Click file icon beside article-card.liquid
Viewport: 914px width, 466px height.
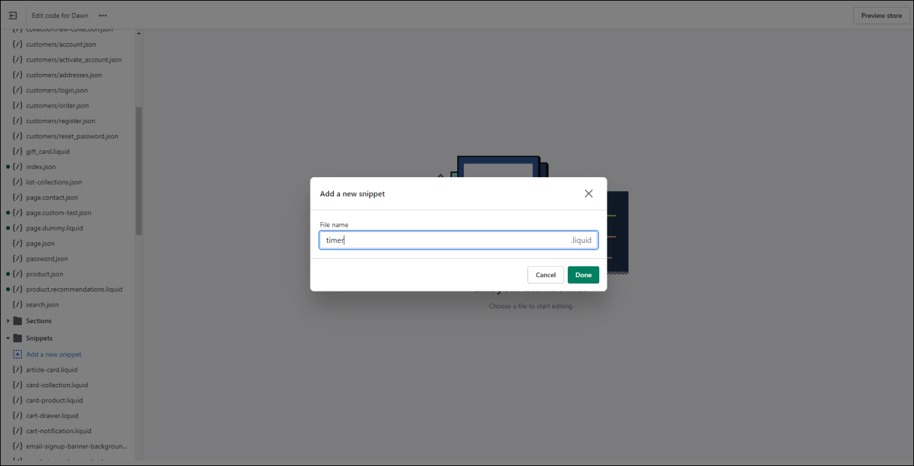tap(18, 370)
